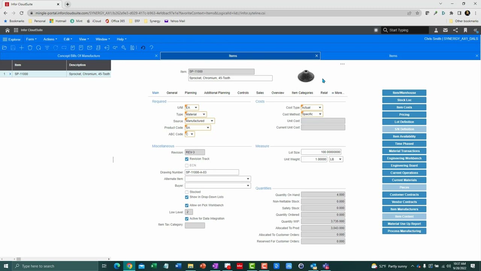Click the sprocket item image thumbnail
Viewport: 481px width, 271px height.
(x=306, y=76)
